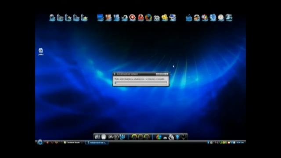Open the lone desktop shortcut icon at left
Image resolution: width=281 pixels, height=158 pixels.
click(41, 51)
